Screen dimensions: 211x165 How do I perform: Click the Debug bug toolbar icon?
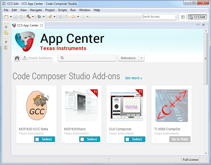coord(39,17)
